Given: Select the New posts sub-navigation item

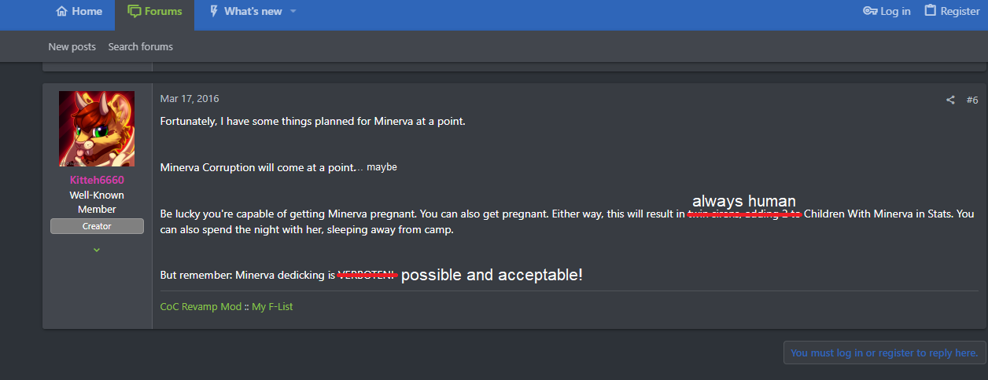Looking at the screenshot, I should tap(72, 47).
